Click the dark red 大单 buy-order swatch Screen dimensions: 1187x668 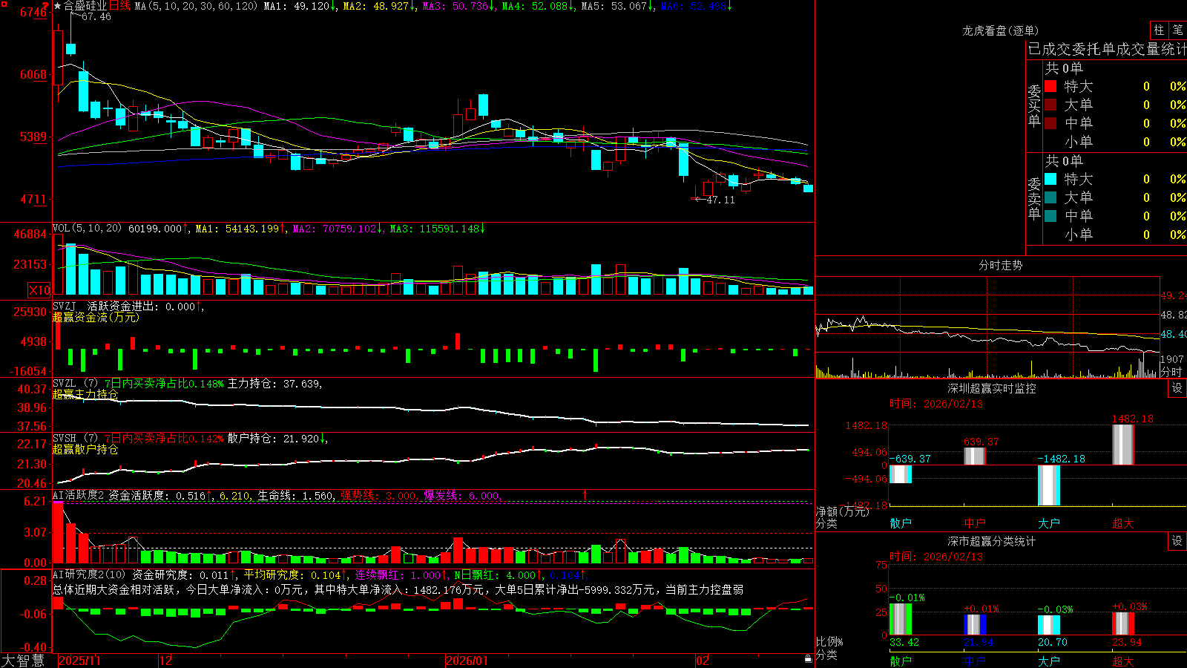click(x=1050, y=105)
